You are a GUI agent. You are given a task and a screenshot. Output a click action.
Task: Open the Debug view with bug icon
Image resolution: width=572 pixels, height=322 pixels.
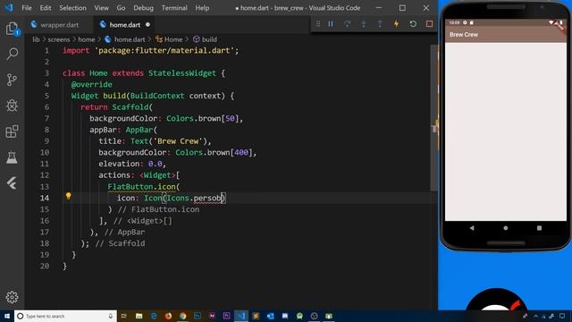(x=12, y=106)
